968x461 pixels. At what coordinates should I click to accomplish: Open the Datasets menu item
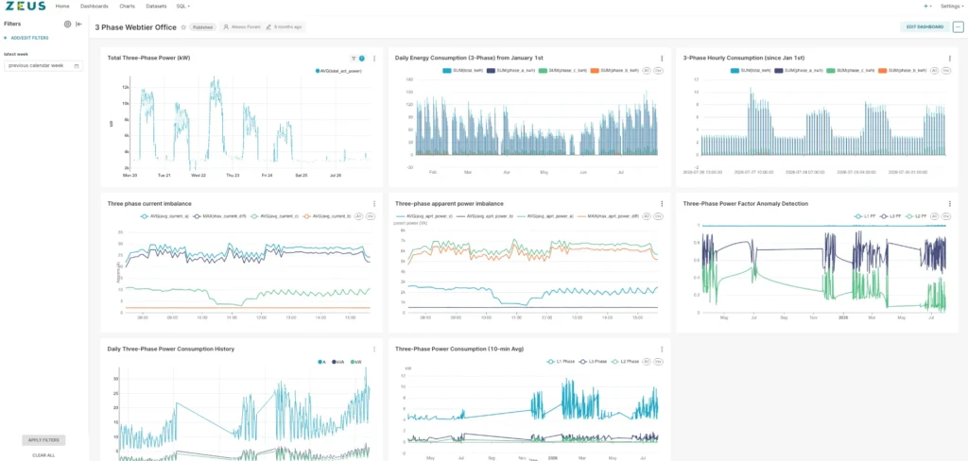pyautogui.click(x=156, y=7)
